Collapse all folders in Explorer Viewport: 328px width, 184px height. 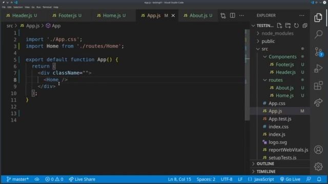coord(305,26)
